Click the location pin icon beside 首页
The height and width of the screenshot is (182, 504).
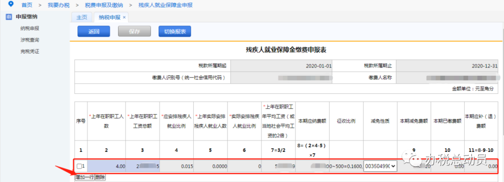[x=11, y=4]
